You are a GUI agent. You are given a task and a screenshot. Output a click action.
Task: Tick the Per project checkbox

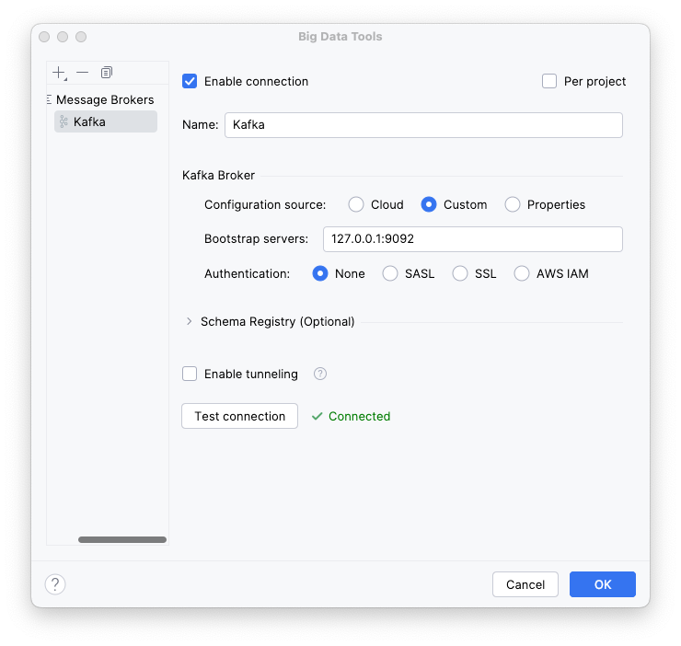pos(549,81)
